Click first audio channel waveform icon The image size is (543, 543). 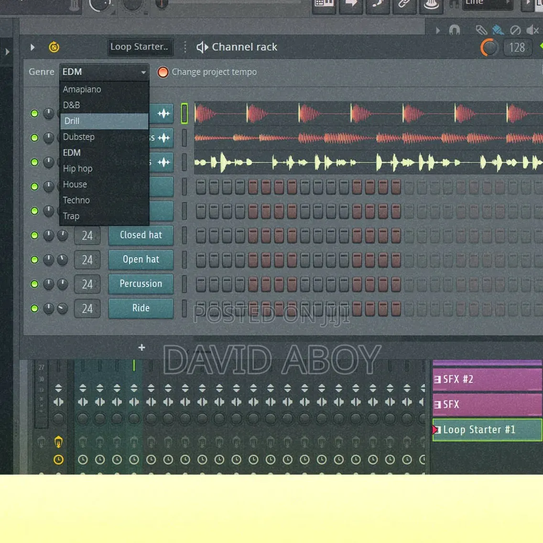(163, 114)
